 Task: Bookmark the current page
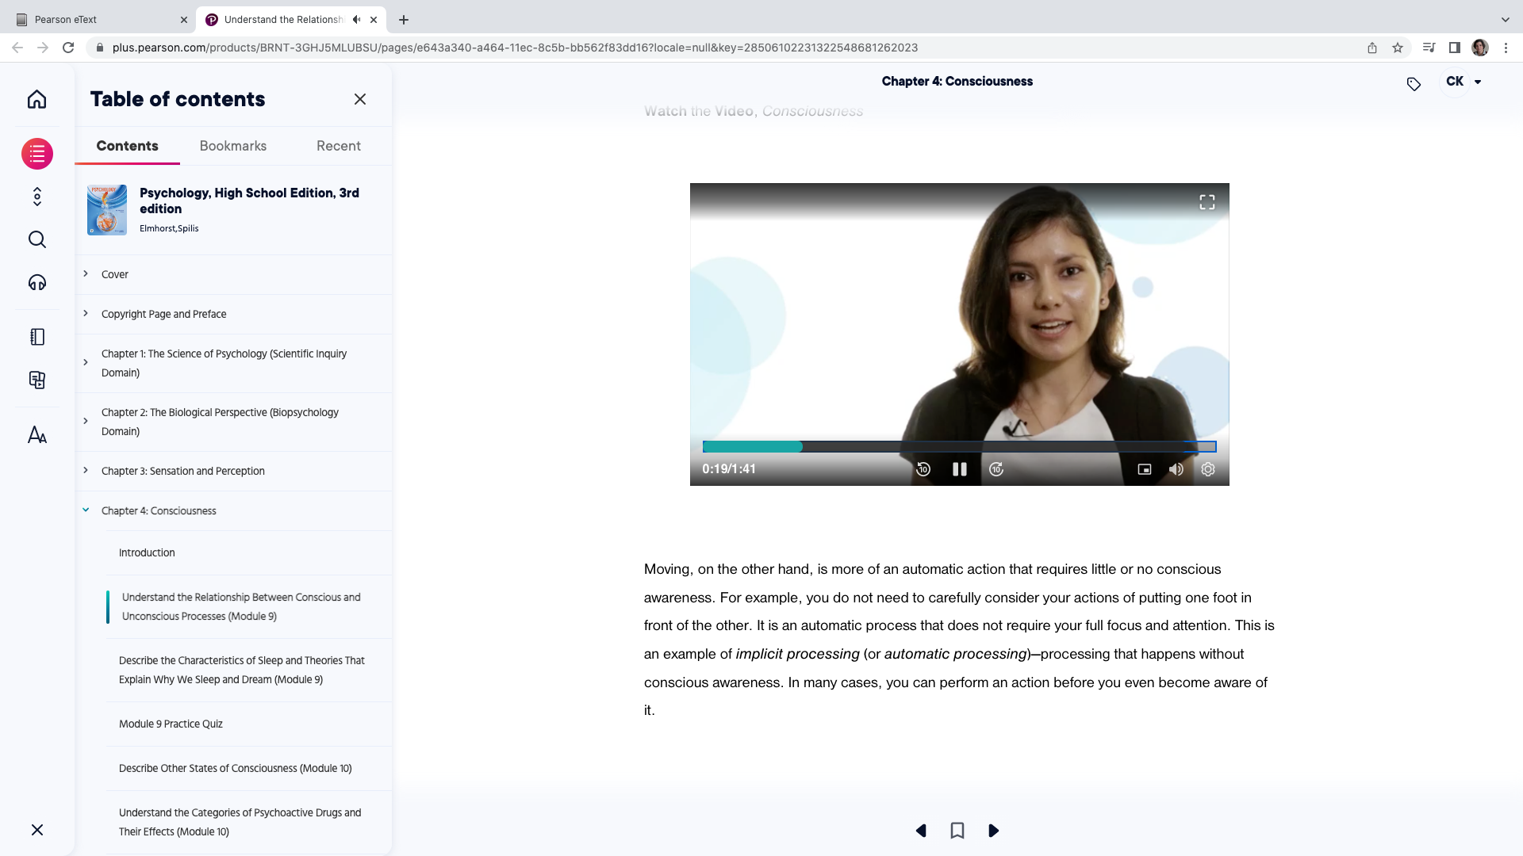(x=957, y=831)
